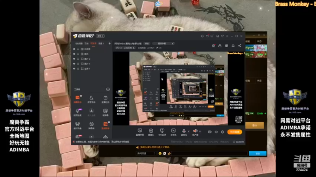Image resolution: width=316 pixels, height=177 pixels.
Task: Open the mail envelope icon in title bar
Action: click(207, 36)
